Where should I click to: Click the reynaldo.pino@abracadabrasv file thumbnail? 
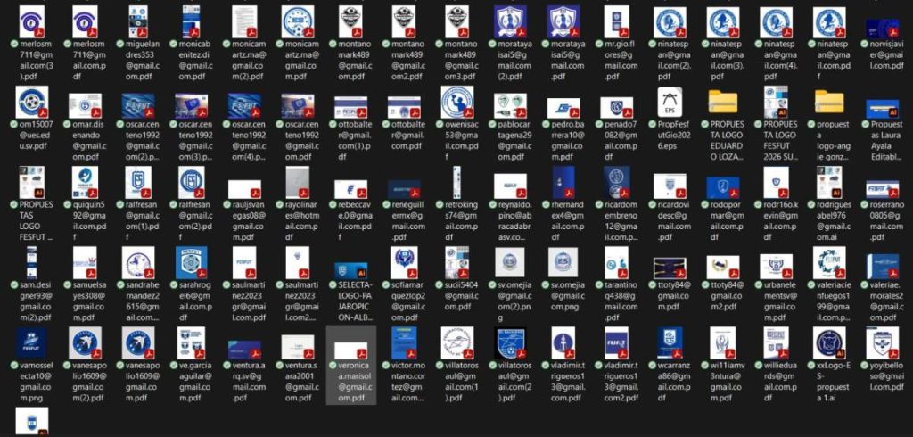510,182
